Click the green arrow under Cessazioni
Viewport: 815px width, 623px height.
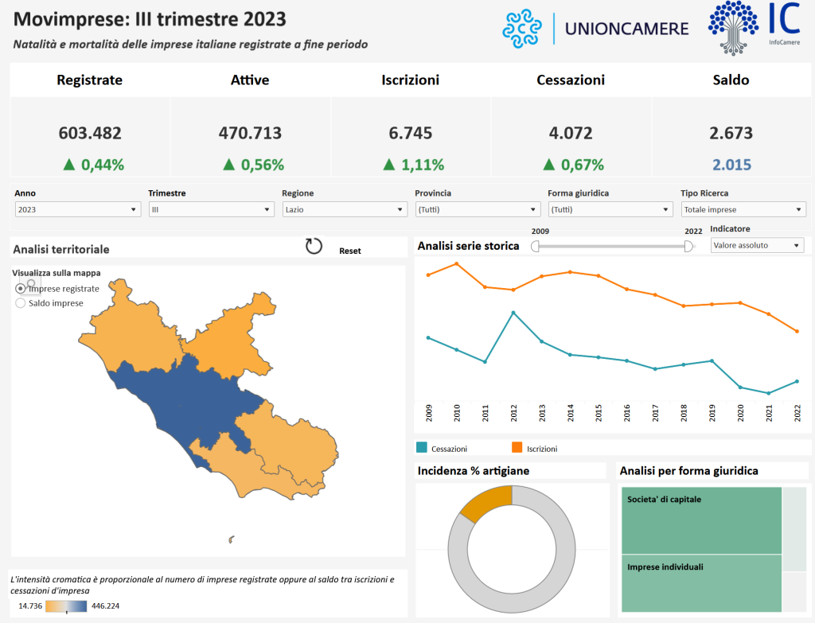tap(548, 165)
